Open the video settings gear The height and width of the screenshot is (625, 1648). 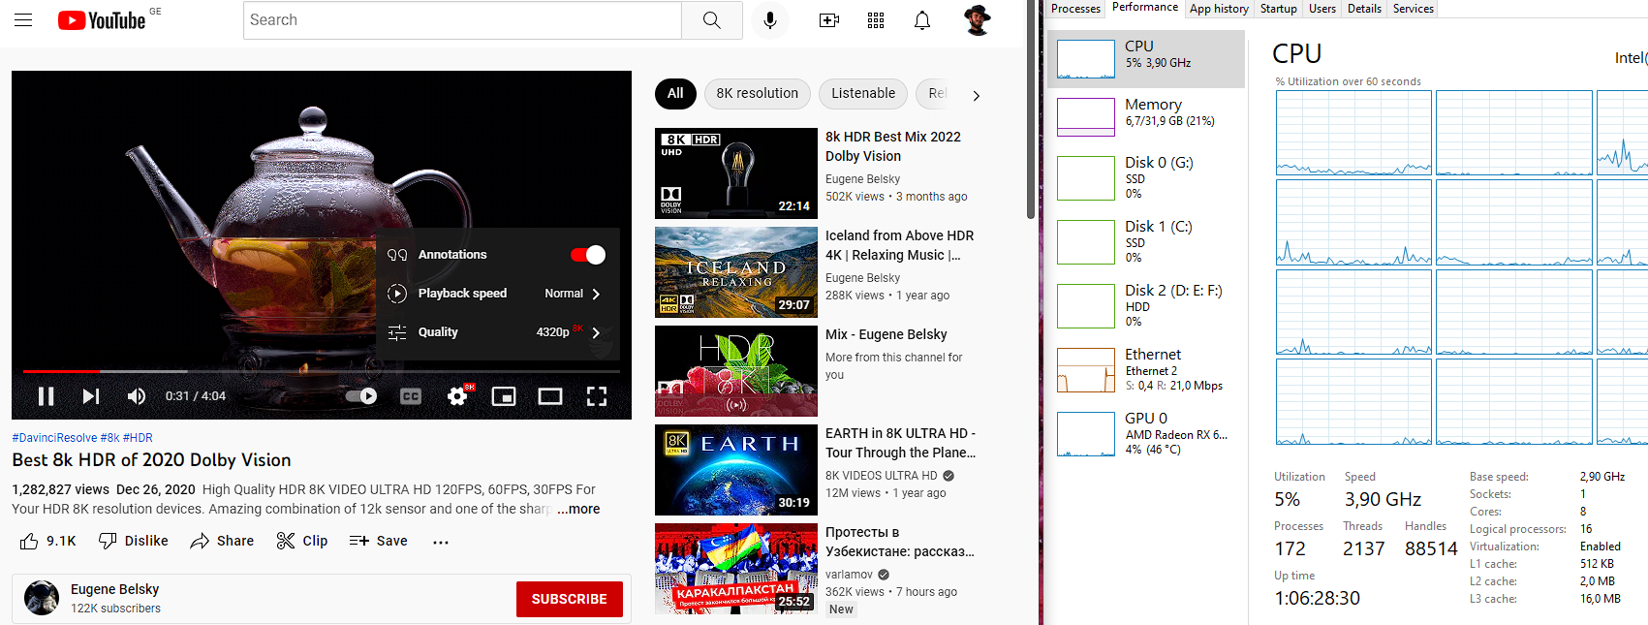[457, 396]
